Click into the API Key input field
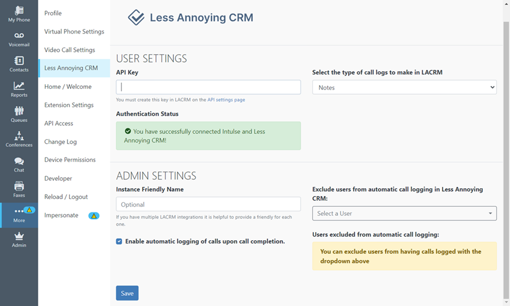 pyautogui.click(x=208, y=87)
